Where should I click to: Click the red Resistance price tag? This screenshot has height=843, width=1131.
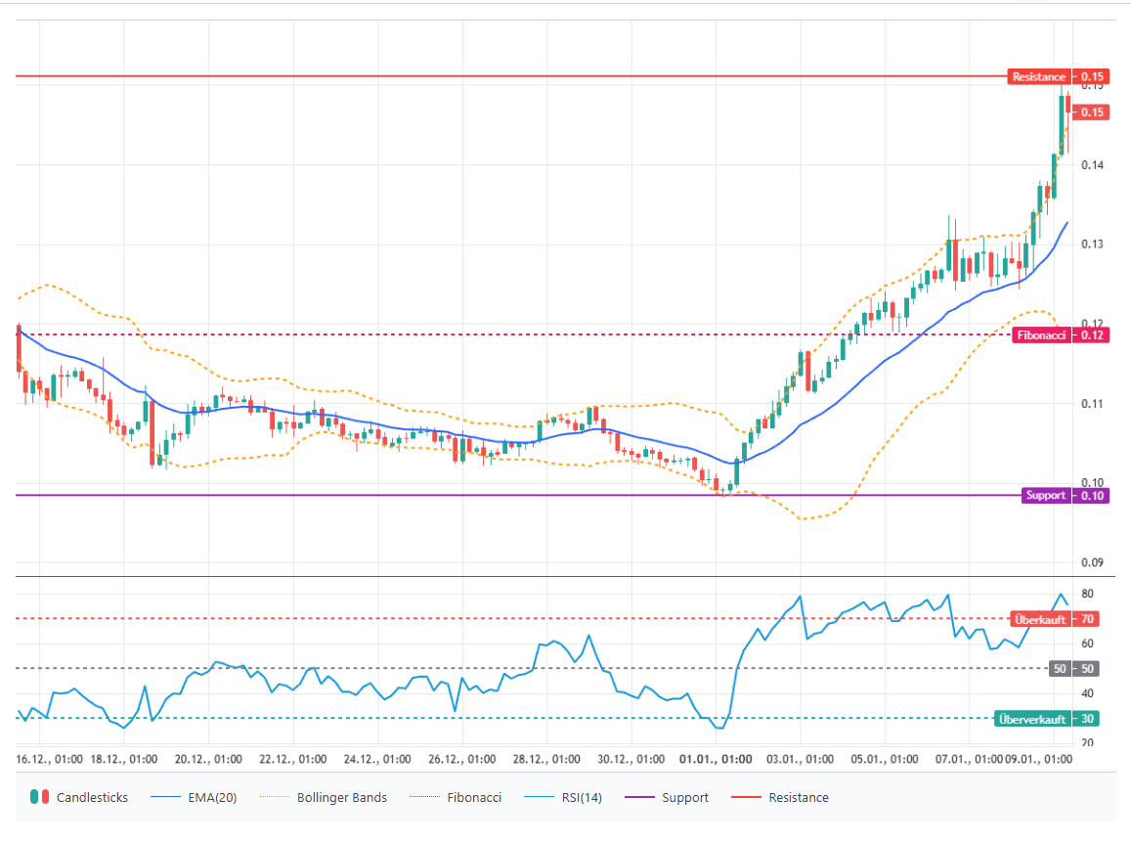pyautogui.click(x=1039, y=76)
